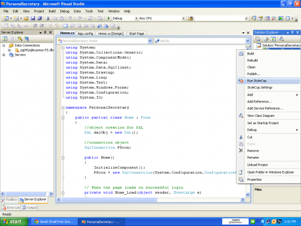Viewport: 301px width, 226px height.
Task: Click Connect to Server icon
Action: tap(26, 39)
